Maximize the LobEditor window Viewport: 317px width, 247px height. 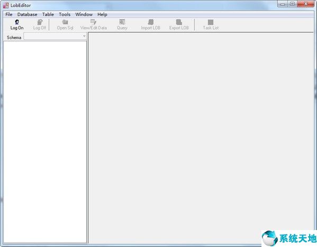[293, 4]
